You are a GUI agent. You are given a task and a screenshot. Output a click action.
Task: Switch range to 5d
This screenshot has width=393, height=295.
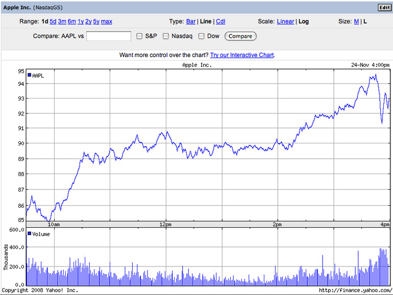pos(53,21)
